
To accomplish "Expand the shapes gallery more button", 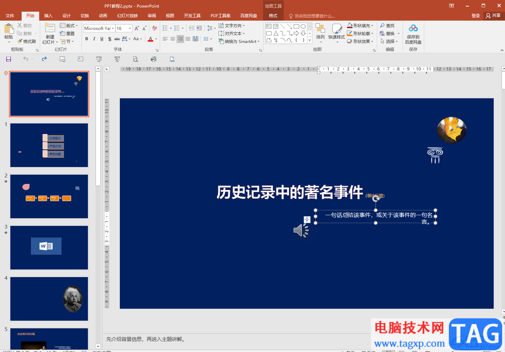I will tap(310, 41).
